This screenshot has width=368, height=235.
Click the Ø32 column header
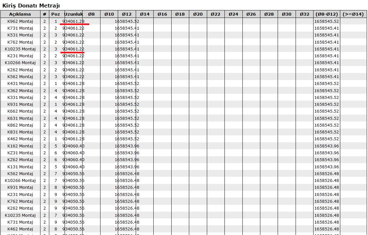(304, 14)
